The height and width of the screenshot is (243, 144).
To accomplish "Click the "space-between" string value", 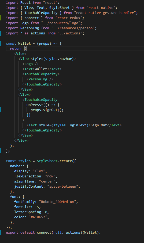I will tap(63, 187).
